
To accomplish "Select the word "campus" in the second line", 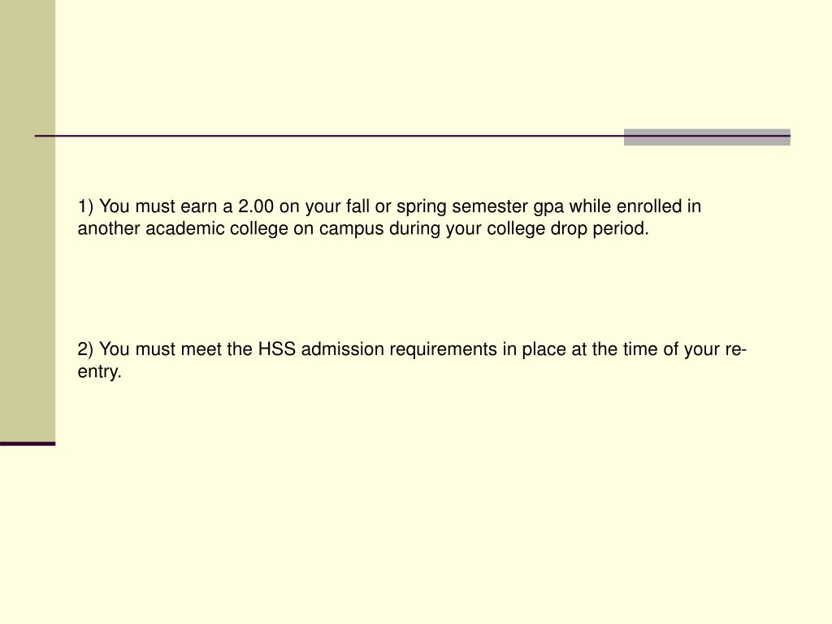I will coord(351,230).
